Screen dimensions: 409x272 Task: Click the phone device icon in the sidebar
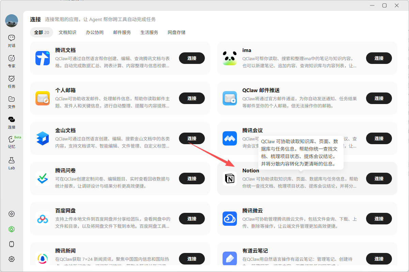[x=12, y=244]
